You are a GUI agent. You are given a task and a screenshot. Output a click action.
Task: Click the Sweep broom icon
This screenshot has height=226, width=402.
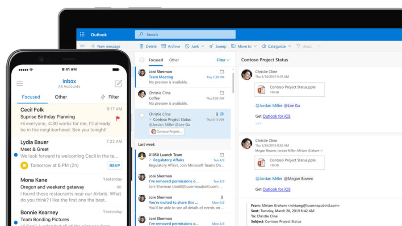[x=211, y=46]
